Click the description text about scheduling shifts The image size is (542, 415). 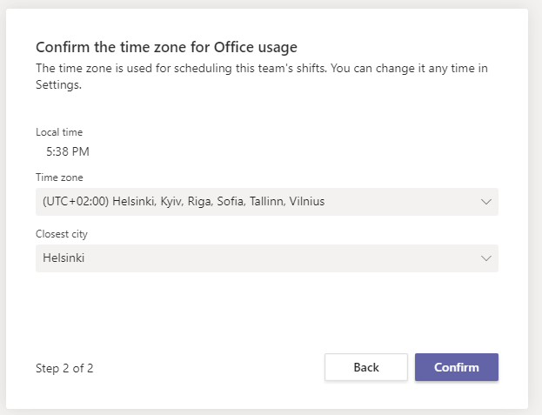click(261, 68)
